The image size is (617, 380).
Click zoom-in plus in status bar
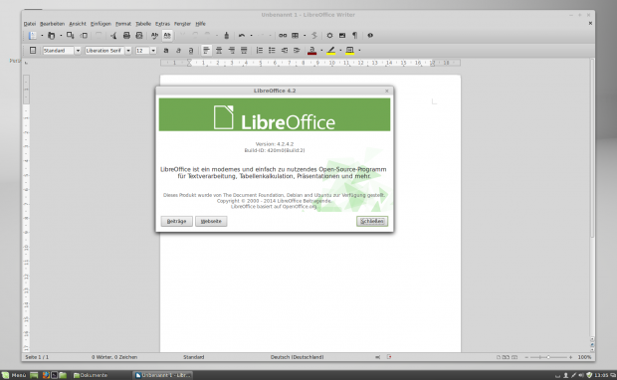tap(570, 357)
